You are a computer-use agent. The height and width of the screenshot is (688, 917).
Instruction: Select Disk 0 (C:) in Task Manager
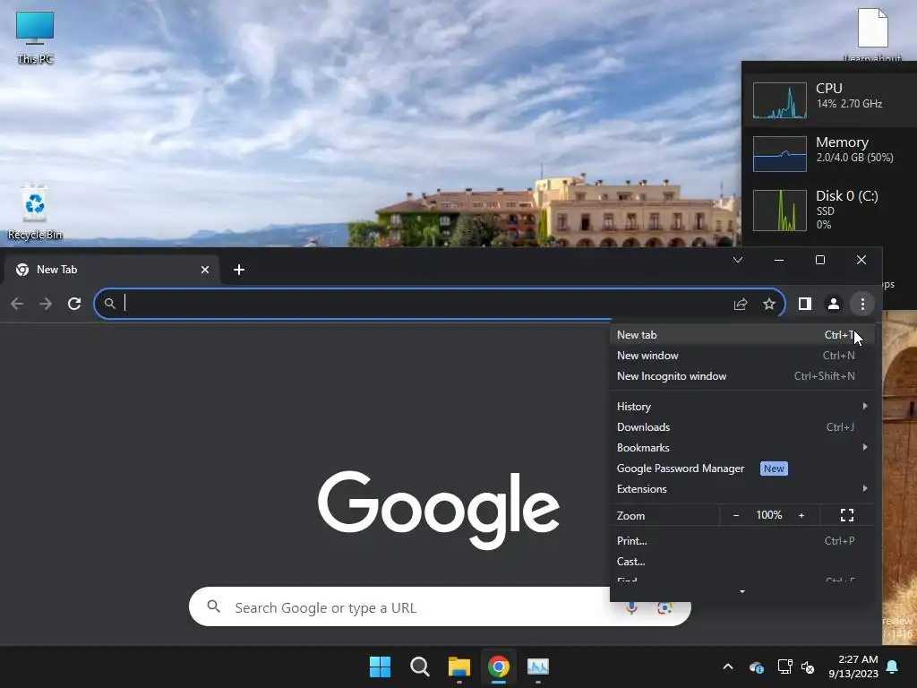click(x=830, y=210)
